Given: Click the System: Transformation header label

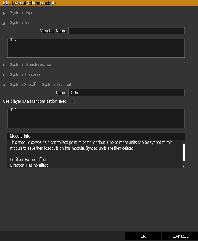Looking at the screenshot, I should (x=31, y=65).
